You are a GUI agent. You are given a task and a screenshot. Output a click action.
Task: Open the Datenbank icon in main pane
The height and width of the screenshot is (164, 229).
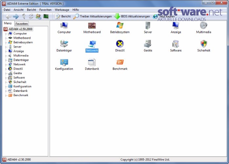[92, 62]
